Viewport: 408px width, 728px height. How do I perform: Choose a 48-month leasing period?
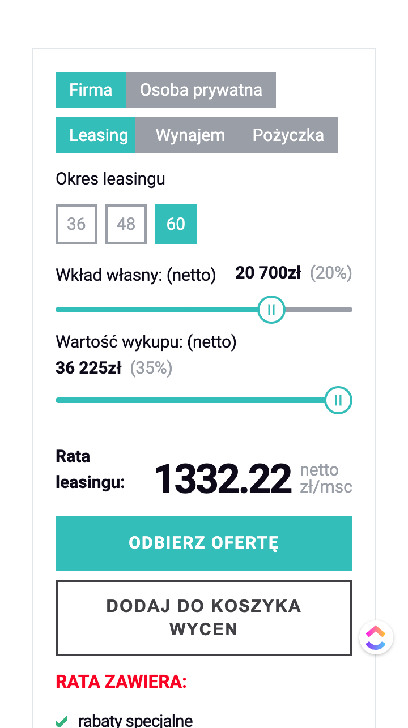coord(126,224)
